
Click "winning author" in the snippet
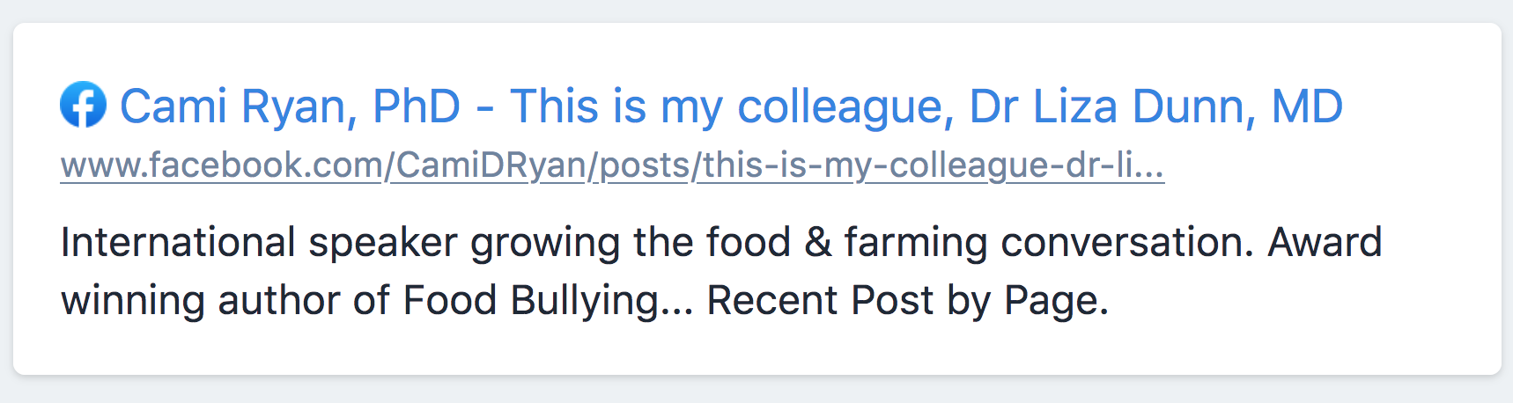[201, 301]
